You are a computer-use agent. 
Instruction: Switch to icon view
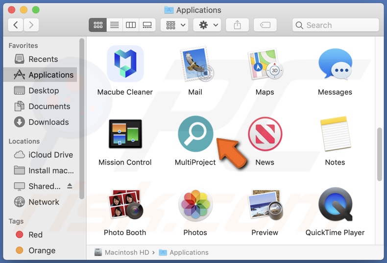coord(98,25)
